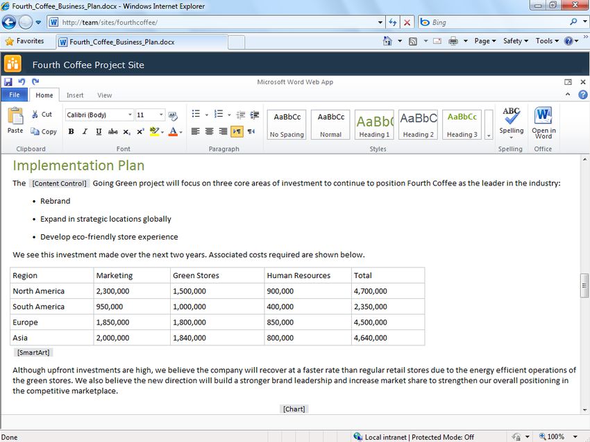The width and height of the screenshot is (590, 442).
Task: Open the File tab
Action: coord(15,95)
